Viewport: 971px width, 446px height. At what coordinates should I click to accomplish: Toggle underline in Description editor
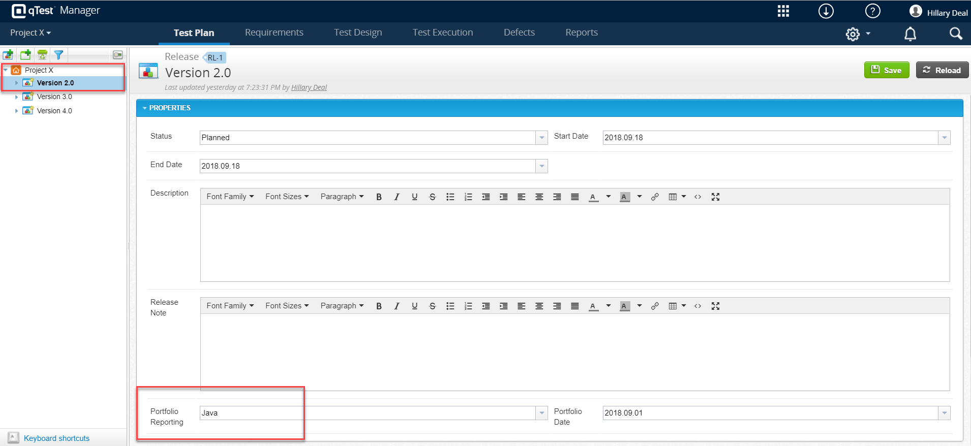pyautogui.click(x=414, y=197)
